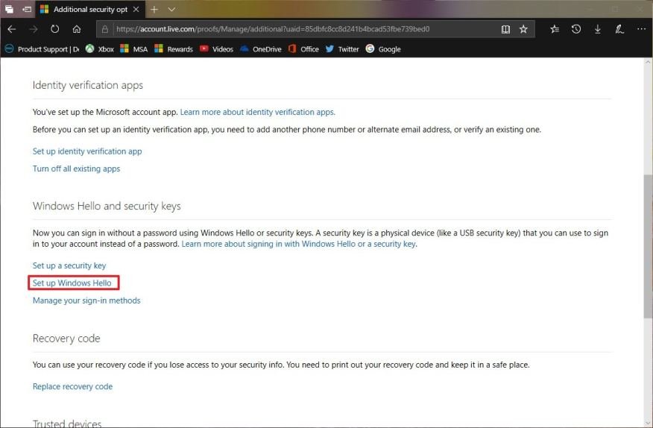653x428 pixels.
Task: Click Set up Windows Hello link
Action: pyautogui.click(x=72, y=283)
